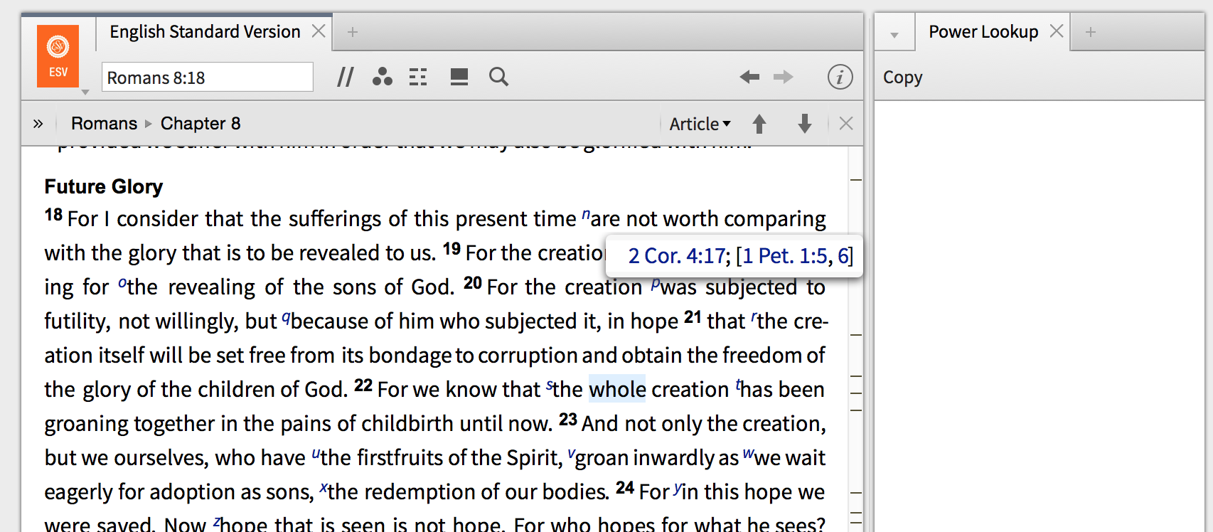1213x532 pixels.
Task: Click the Romans 8:18 reference field
Action: click(208, 78)
